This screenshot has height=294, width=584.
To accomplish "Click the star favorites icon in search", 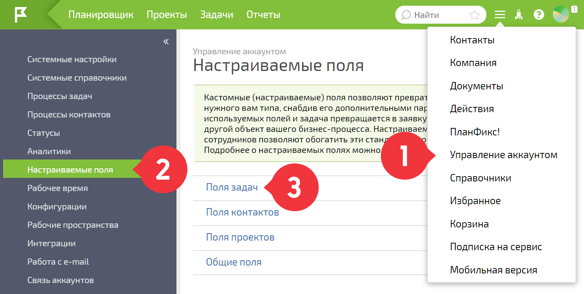I will [x=475, y=15].
